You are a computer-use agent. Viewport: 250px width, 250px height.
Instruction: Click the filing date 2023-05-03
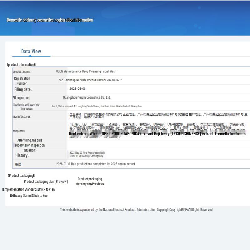[x=77, y=89]
